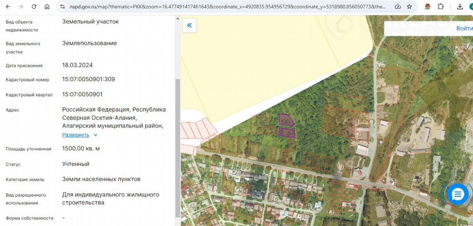The image size is (473, 226).
Task: Click the chevron arrow beside Развернуть
Action: click(95, 135)
